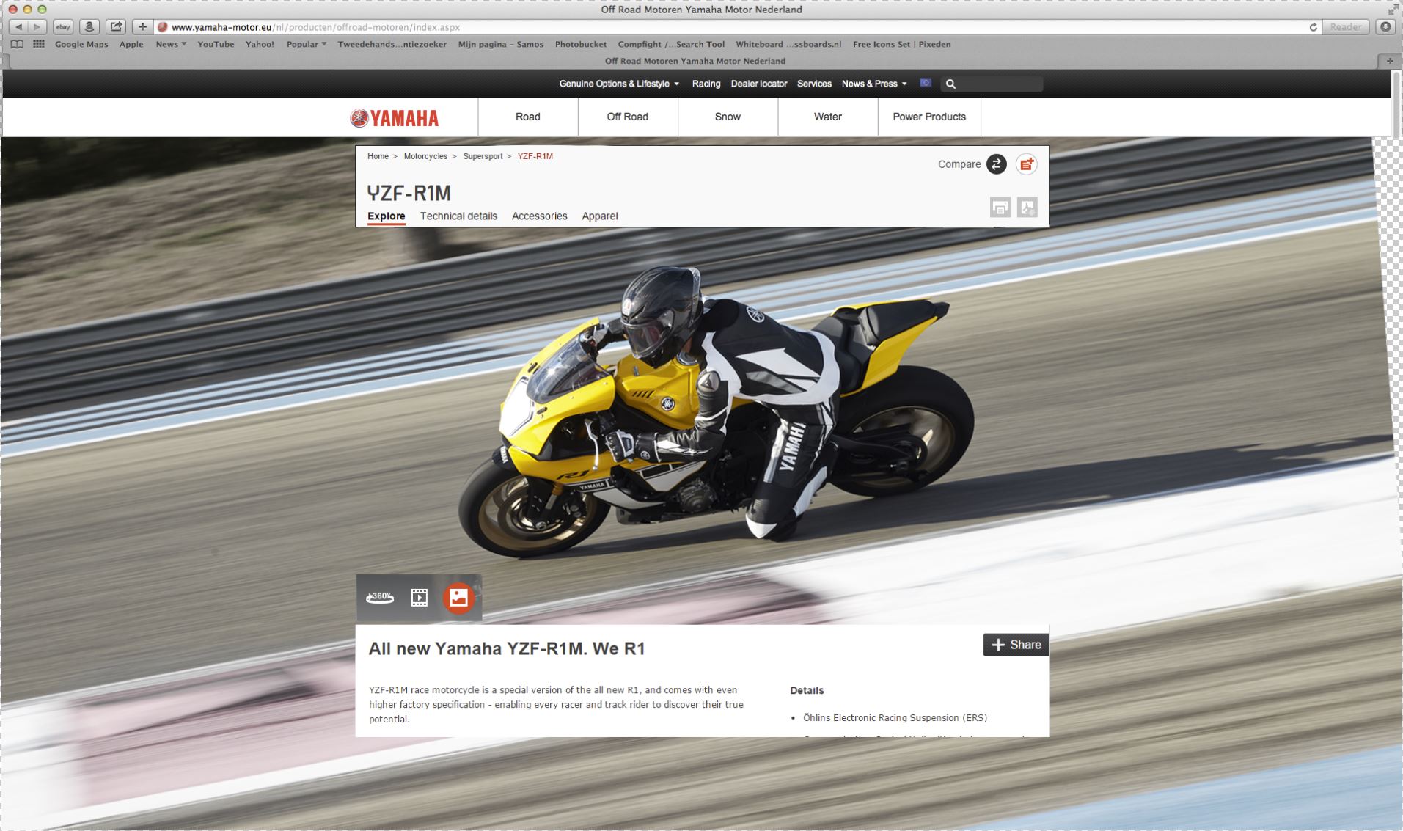
Task: Open the Safari downloads button
Action: pyautogui.click(x=1385, y=27)
